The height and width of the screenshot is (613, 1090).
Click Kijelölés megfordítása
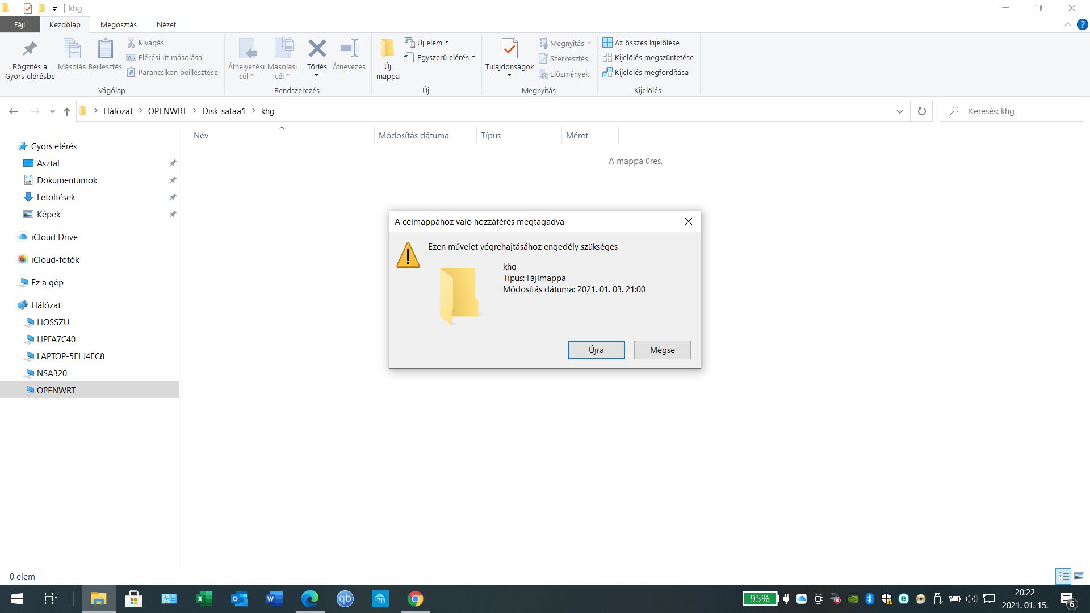(645, 72)
